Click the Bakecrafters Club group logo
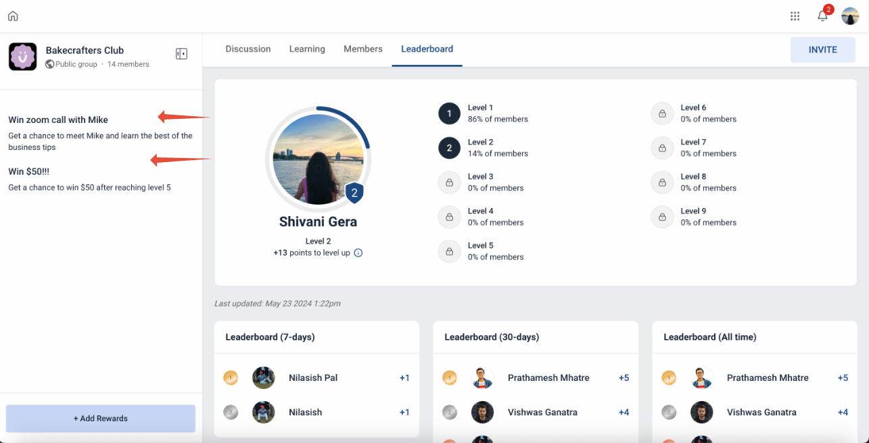 [23, 57]
